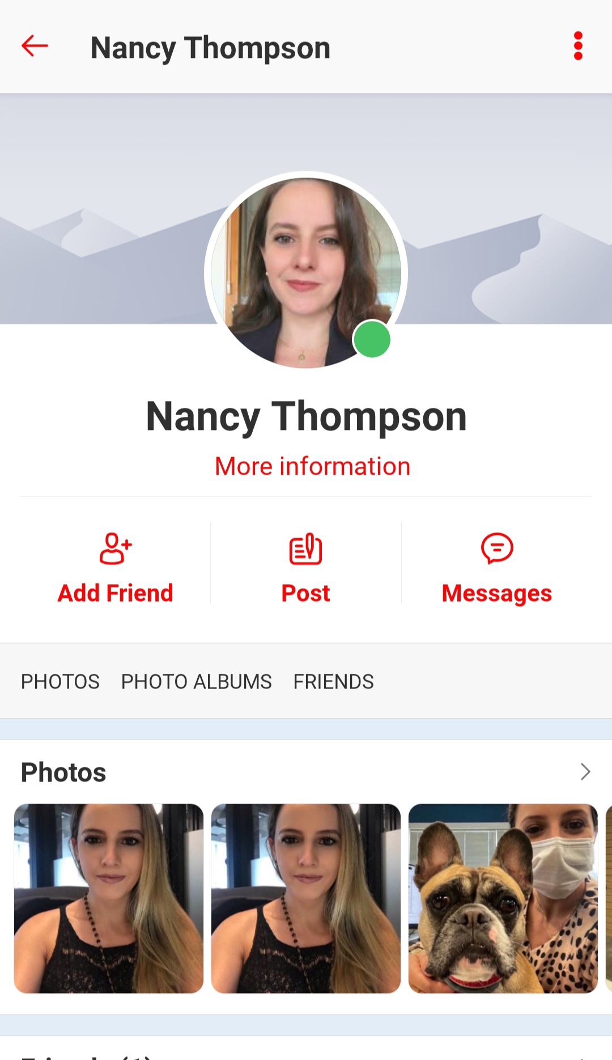Screen dimensions: 612x1060
Task: Switch to the PHOTO ALBUMS tab
Action: coord(196,681)
